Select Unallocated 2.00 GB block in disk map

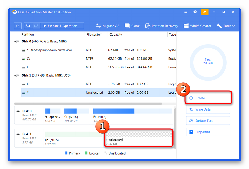(x=139, y=138)
